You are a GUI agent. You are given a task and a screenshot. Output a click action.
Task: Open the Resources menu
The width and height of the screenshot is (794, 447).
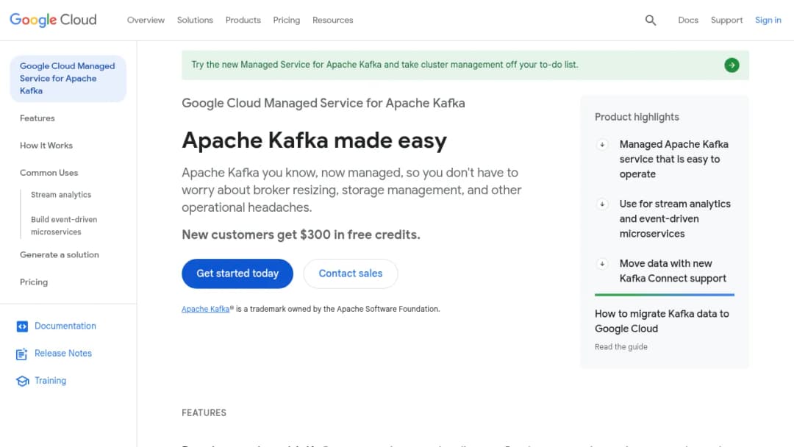[x=333, y=21]
